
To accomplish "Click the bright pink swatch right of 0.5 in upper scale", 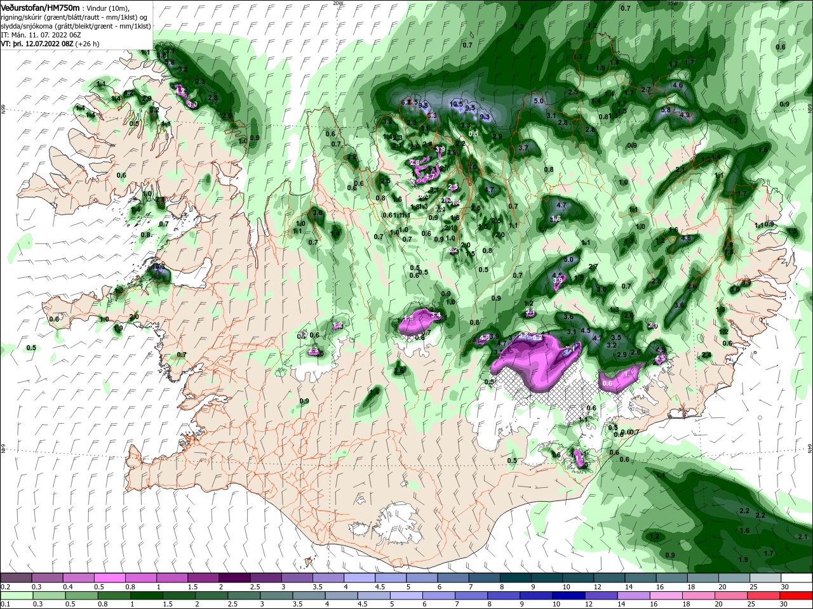I will (x=109, y=578).
